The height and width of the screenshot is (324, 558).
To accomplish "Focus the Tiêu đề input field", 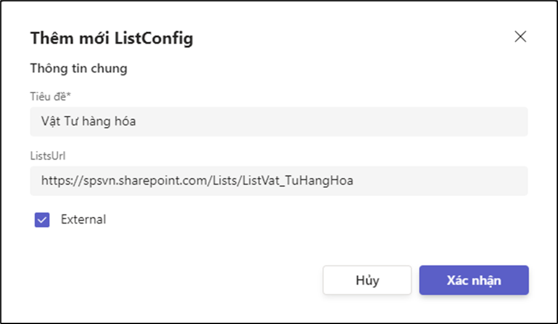I will (279, 121).
